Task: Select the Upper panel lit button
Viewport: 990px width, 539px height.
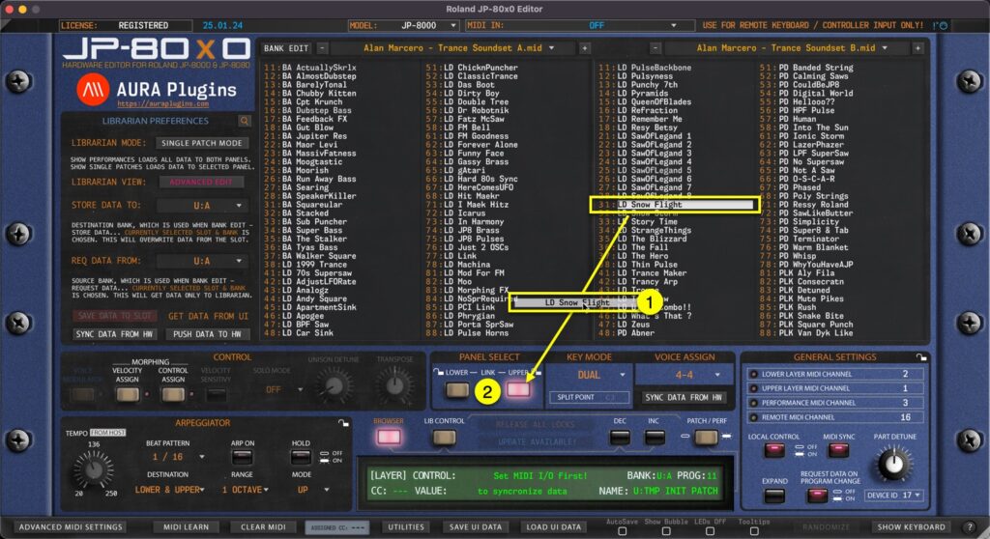Action: click(x=518, y=390)
